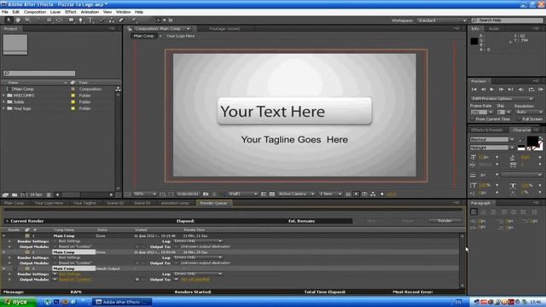Switch to the Render Queue tab
Screen dimensions: 546x307
[x=213, y=203]
